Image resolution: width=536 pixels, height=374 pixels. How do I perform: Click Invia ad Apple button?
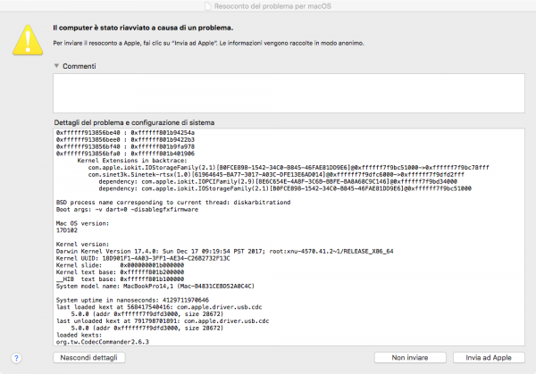489,358
